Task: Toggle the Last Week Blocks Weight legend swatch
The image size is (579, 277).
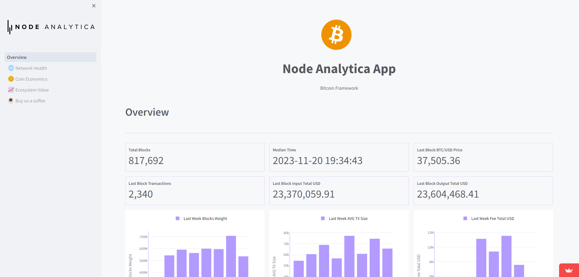Action: 178,218
